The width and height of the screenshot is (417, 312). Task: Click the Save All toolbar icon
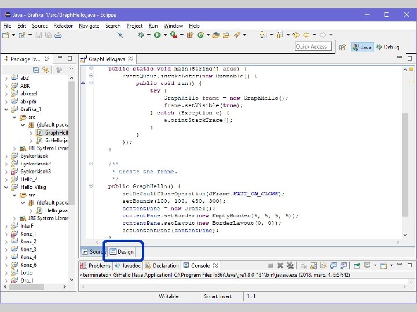(49, 35)
